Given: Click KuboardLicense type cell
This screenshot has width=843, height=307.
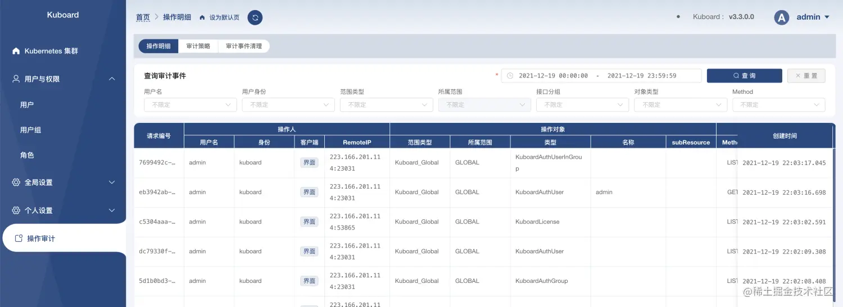Looking at the screenshot, I should [x=550, y=222].
